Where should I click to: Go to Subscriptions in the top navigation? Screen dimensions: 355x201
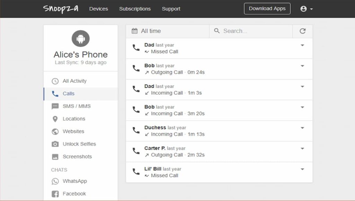[135, 9]
